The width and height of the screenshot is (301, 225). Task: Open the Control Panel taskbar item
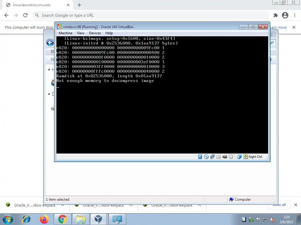[117, 219]
